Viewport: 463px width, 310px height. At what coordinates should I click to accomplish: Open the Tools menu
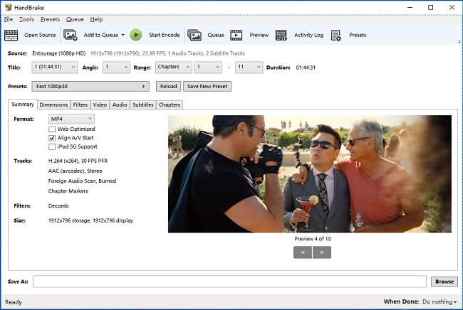point(26,19)
